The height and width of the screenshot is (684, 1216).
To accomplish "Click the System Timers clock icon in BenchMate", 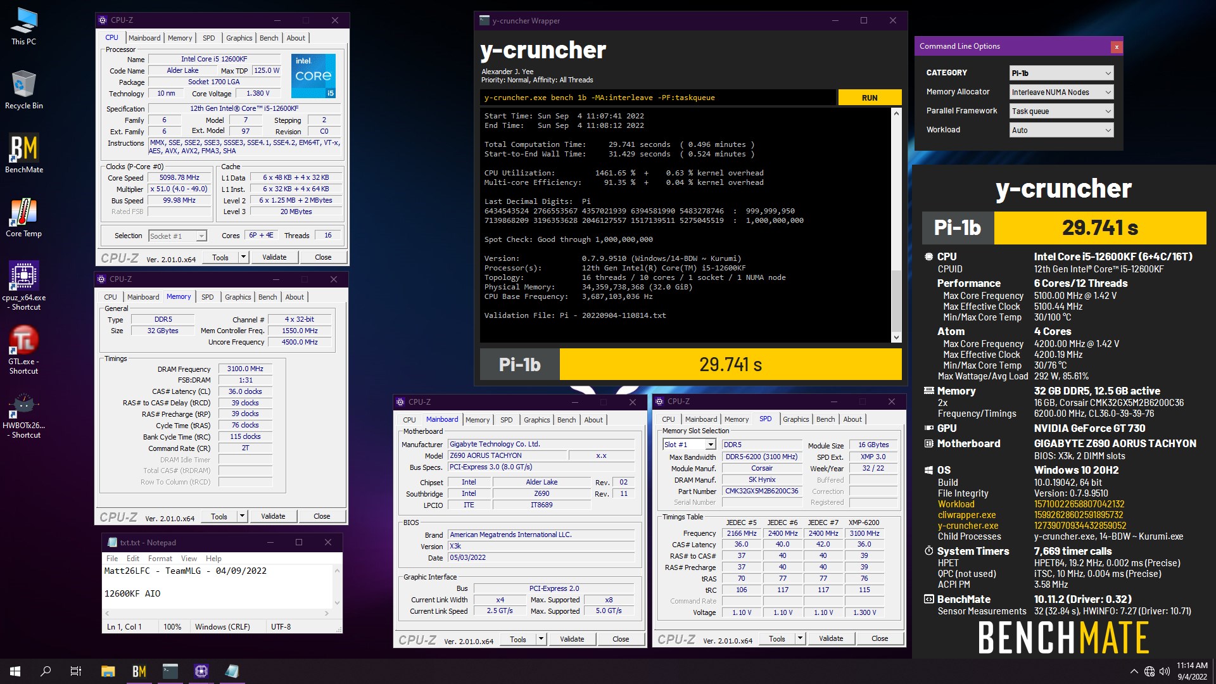I will coord(929,551).
